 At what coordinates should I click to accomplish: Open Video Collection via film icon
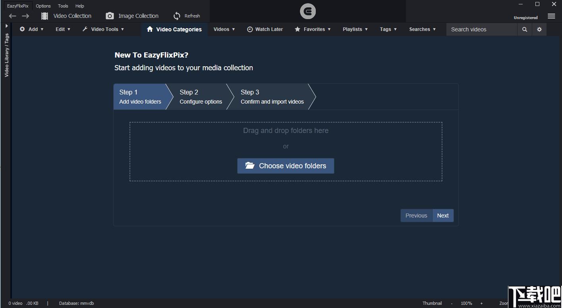coord(45,16)
